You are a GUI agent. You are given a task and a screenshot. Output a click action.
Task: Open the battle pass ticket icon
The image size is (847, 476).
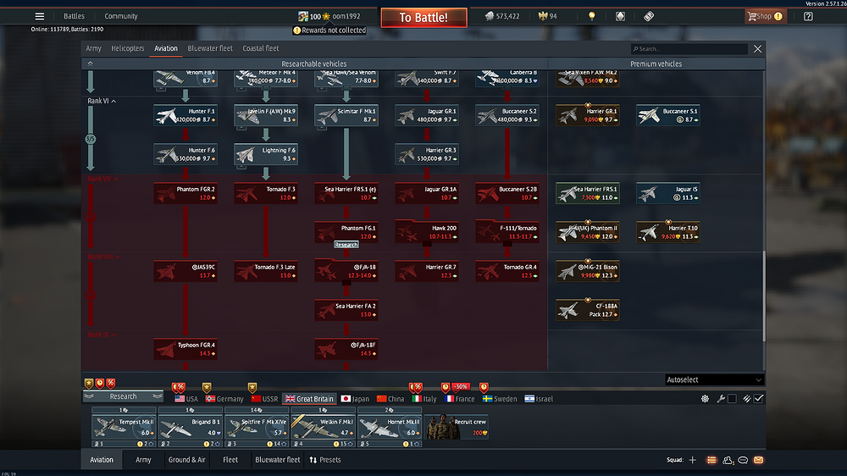(649, 16)
